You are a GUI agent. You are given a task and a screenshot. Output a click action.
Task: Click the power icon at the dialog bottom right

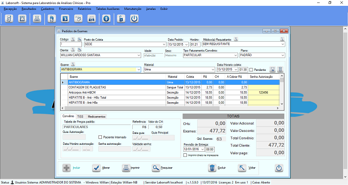tap(279, 168)
